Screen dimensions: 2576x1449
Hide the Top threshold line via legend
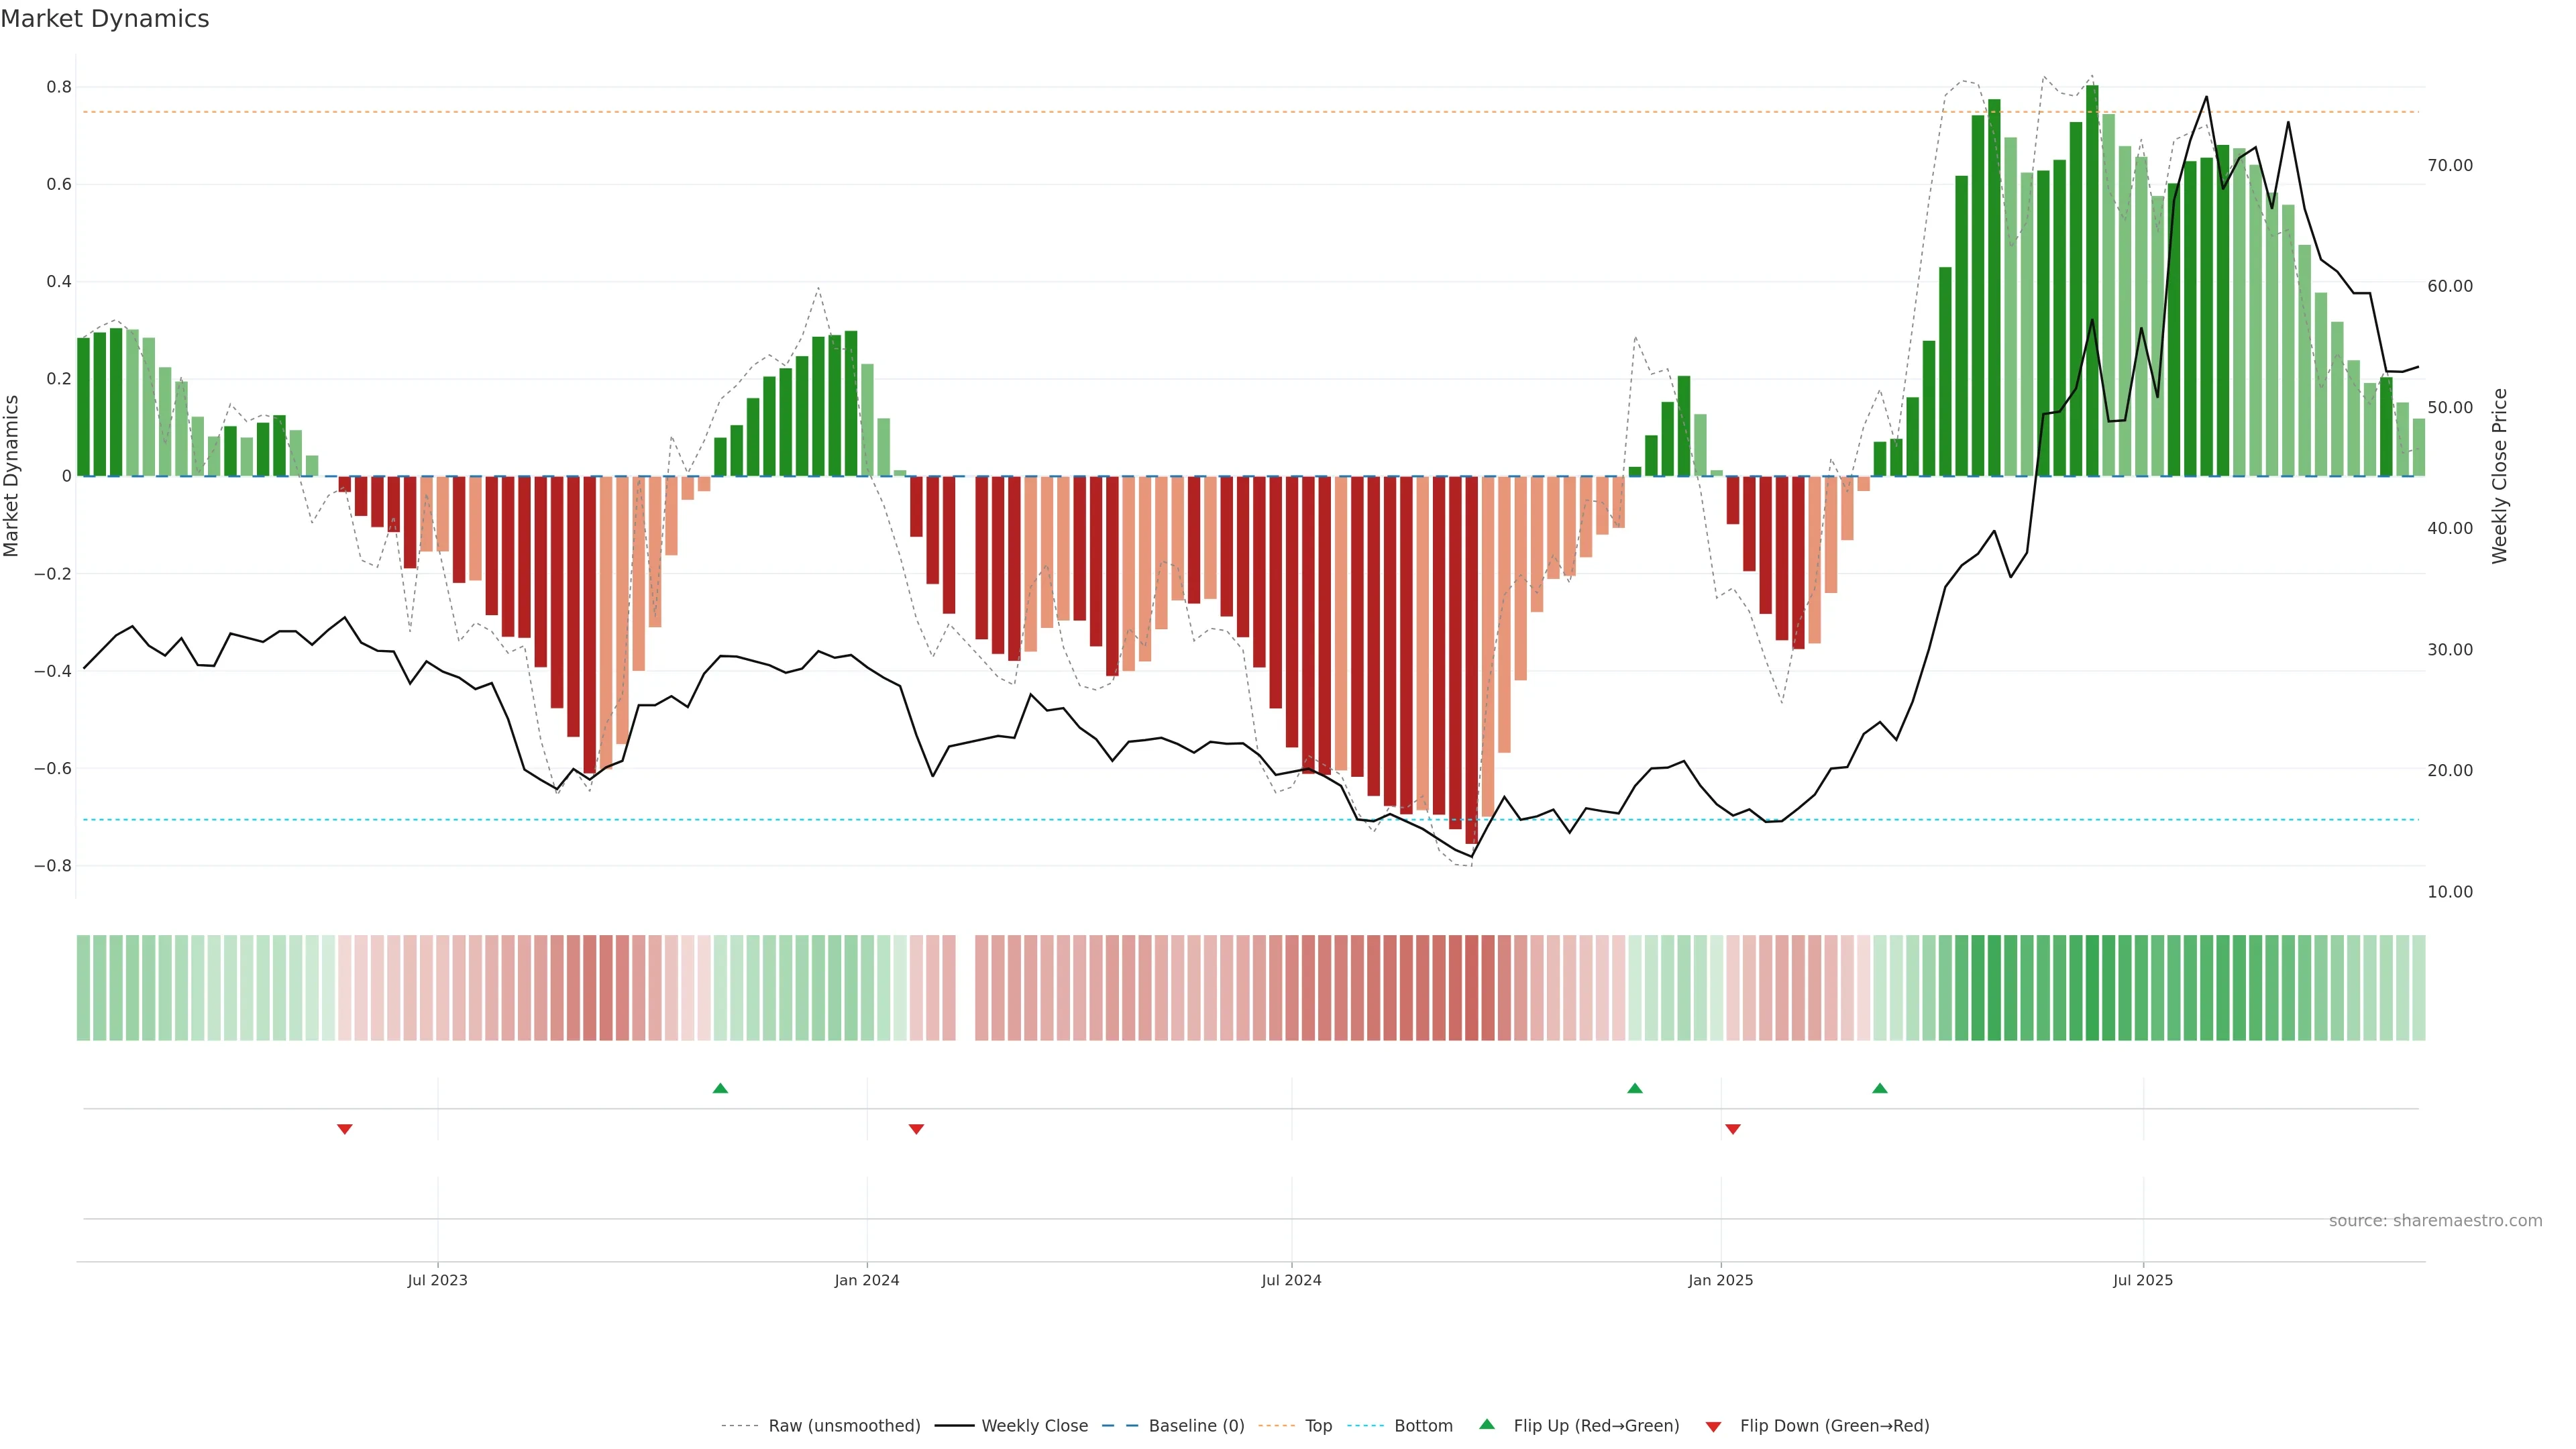pyautogui.click(x=1318, y=1426)
